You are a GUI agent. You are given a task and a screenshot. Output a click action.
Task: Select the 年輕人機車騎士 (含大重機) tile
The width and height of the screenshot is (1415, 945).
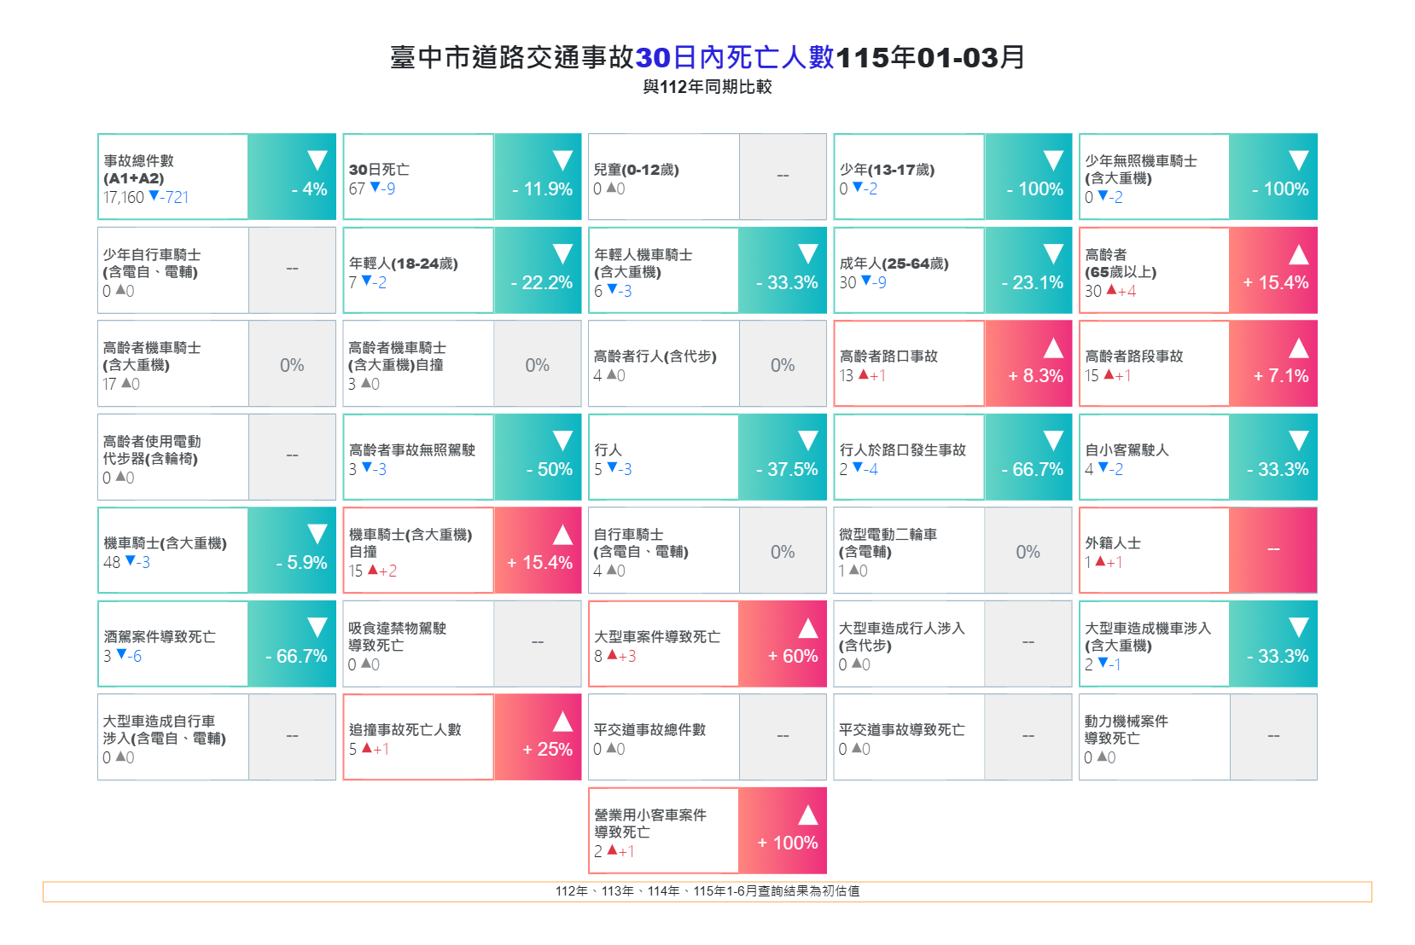707,270
